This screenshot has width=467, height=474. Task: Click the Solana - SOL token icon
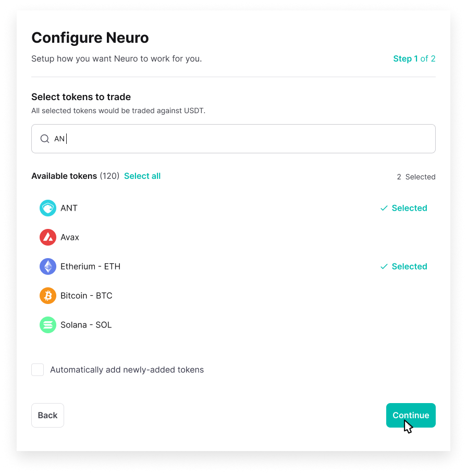pos(47,324)
